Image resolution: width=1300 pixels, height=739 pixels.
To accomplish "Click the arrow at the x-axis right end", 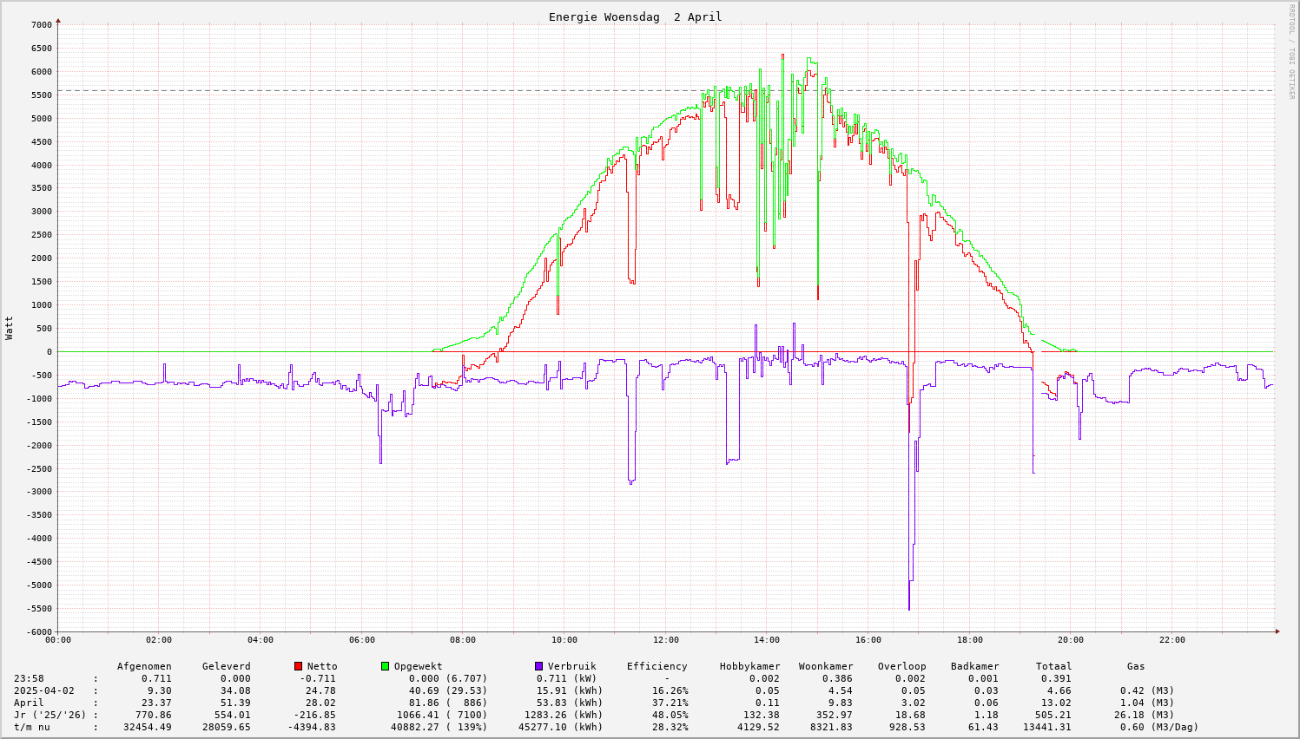I will pos(1277,631).
